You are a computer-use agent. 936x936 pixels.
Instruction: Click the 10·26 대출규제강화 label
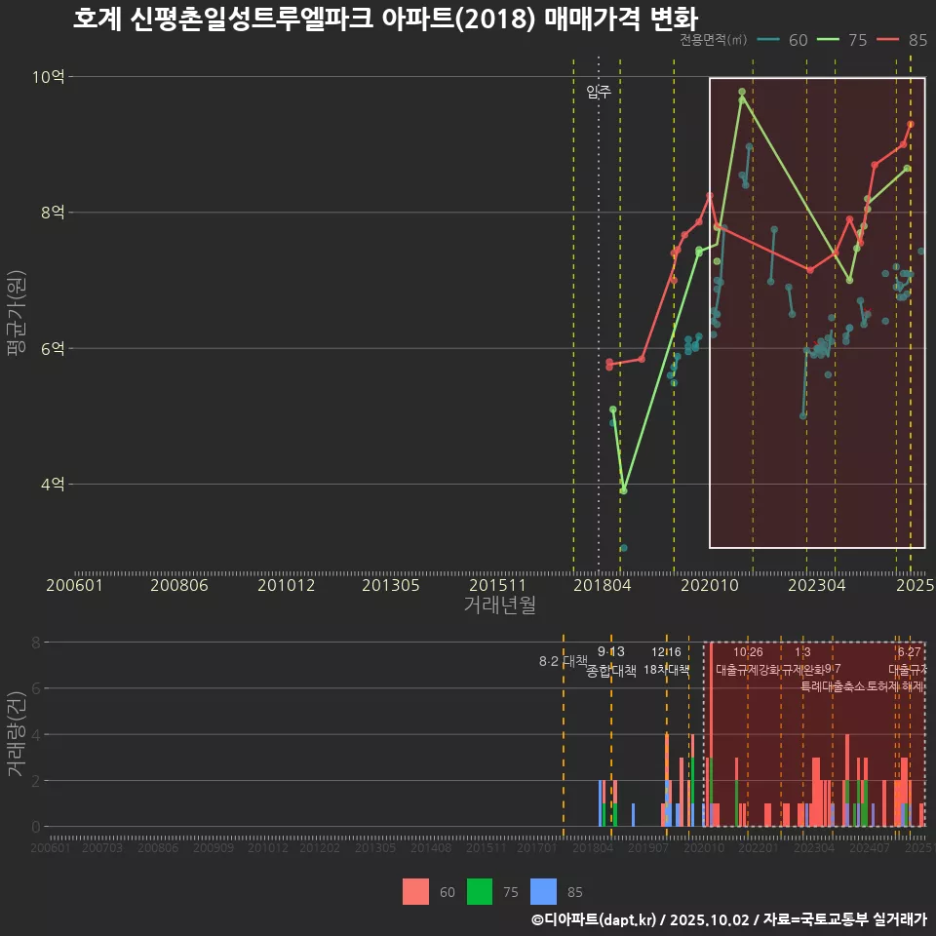coord(748,661)
